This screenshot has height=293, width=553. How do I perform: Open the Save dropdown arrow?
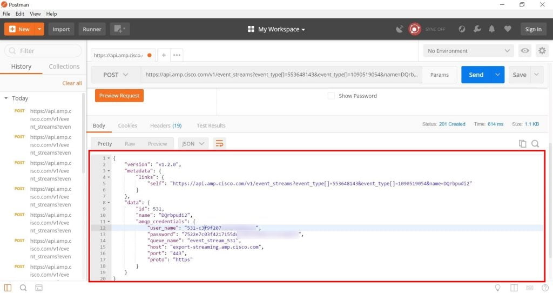(x=536, y=75)
